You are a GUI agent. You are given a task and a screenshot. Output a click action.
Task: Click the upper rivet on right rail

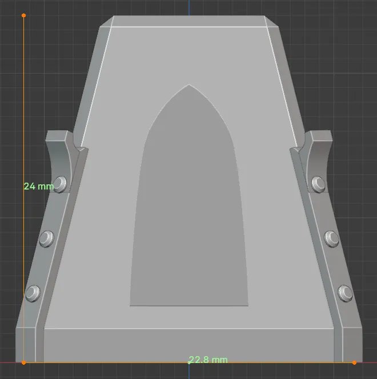point(318,183)
